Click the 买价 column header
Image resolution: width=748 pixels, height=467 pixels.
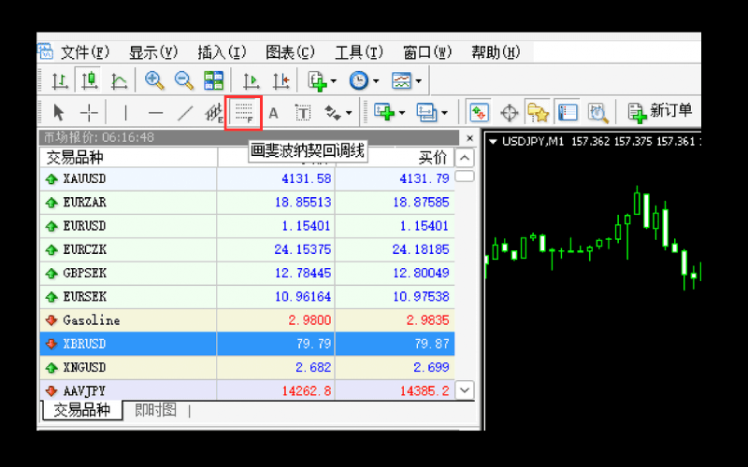click(x=395, y=157)
